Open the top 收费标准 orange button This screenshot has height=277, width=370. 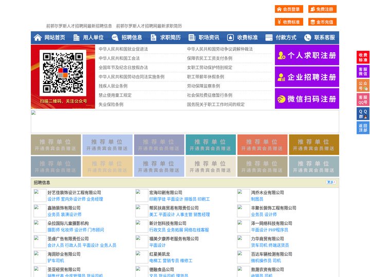click(289, 22)
